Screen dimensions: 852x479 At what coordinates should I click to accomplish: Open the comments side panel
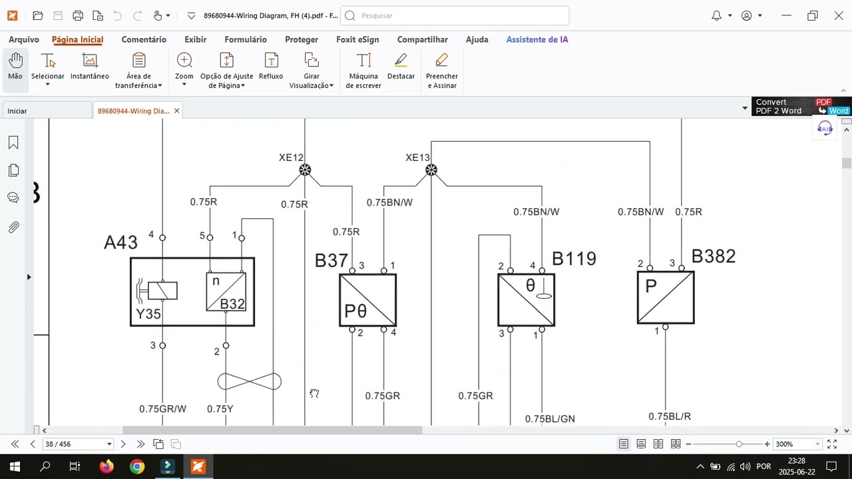13,198
